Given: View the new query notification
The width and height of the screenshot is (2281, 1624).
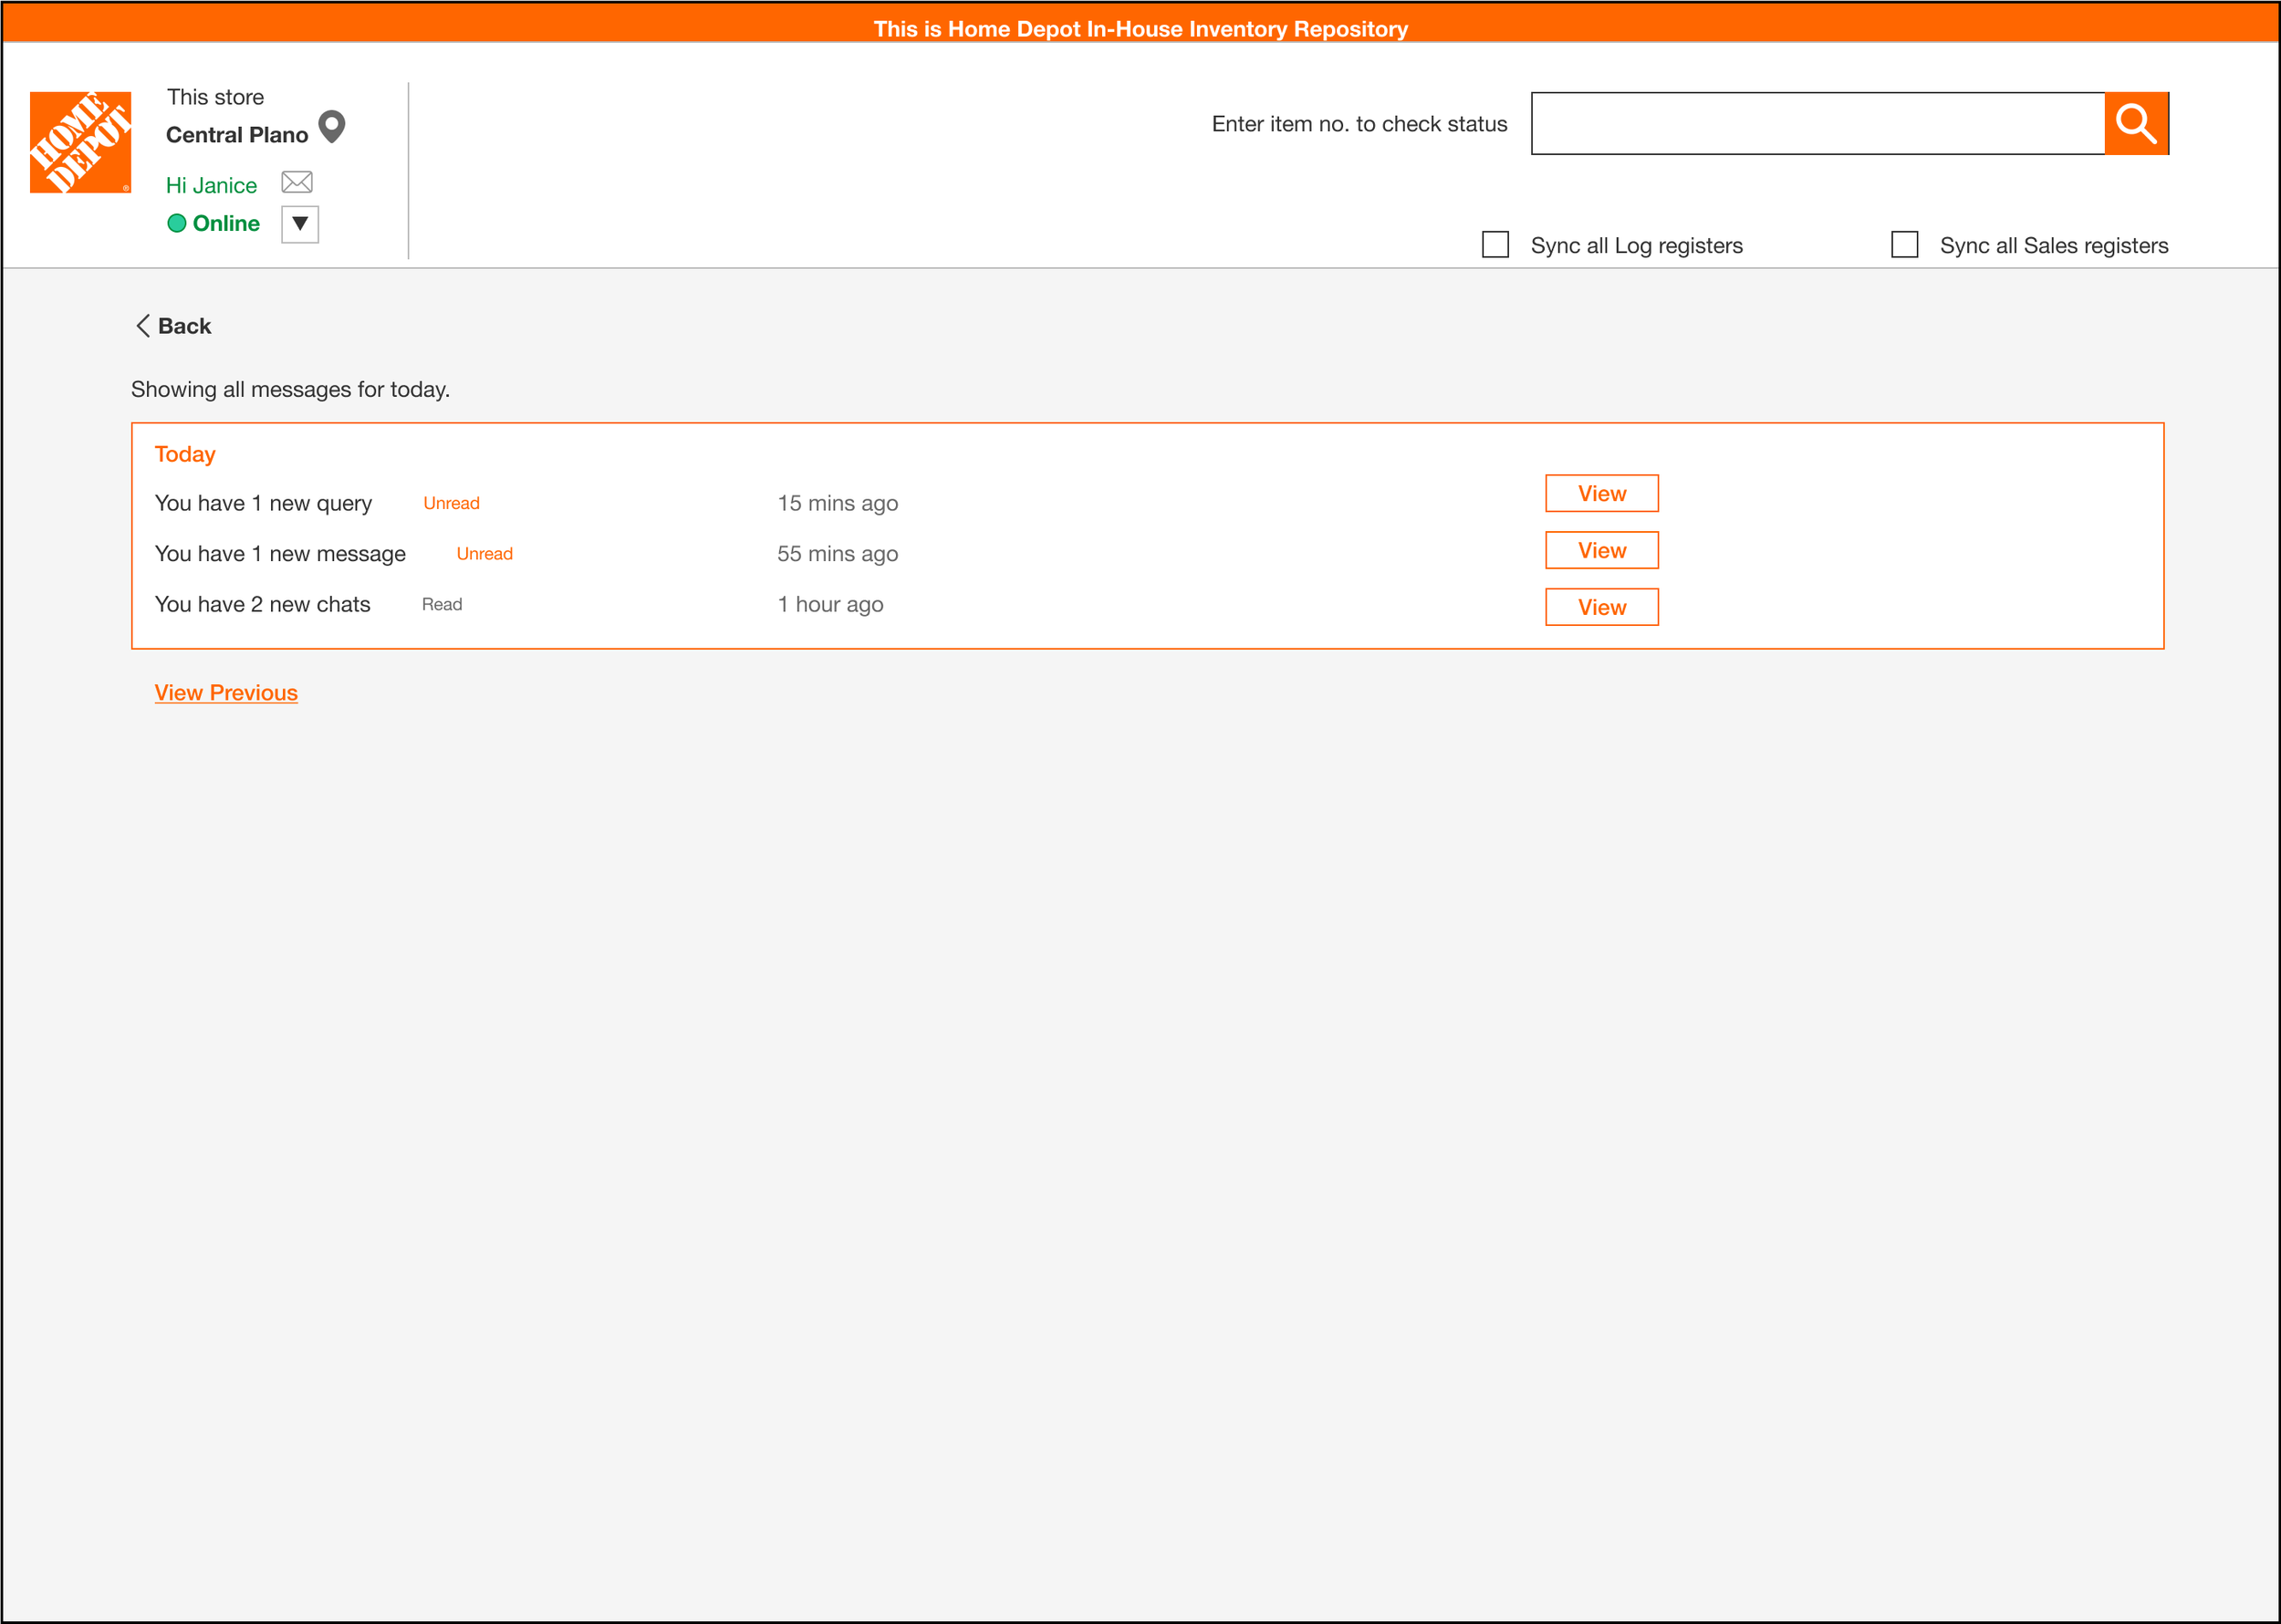Looking at the screenshot, I should (1601, 494).
